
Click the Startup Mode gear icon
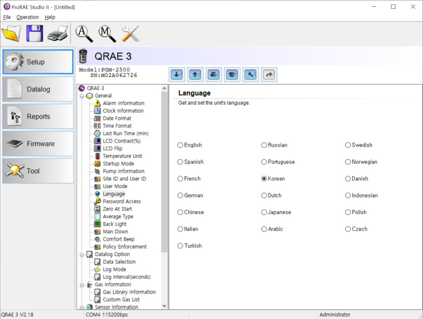(97, 164)
